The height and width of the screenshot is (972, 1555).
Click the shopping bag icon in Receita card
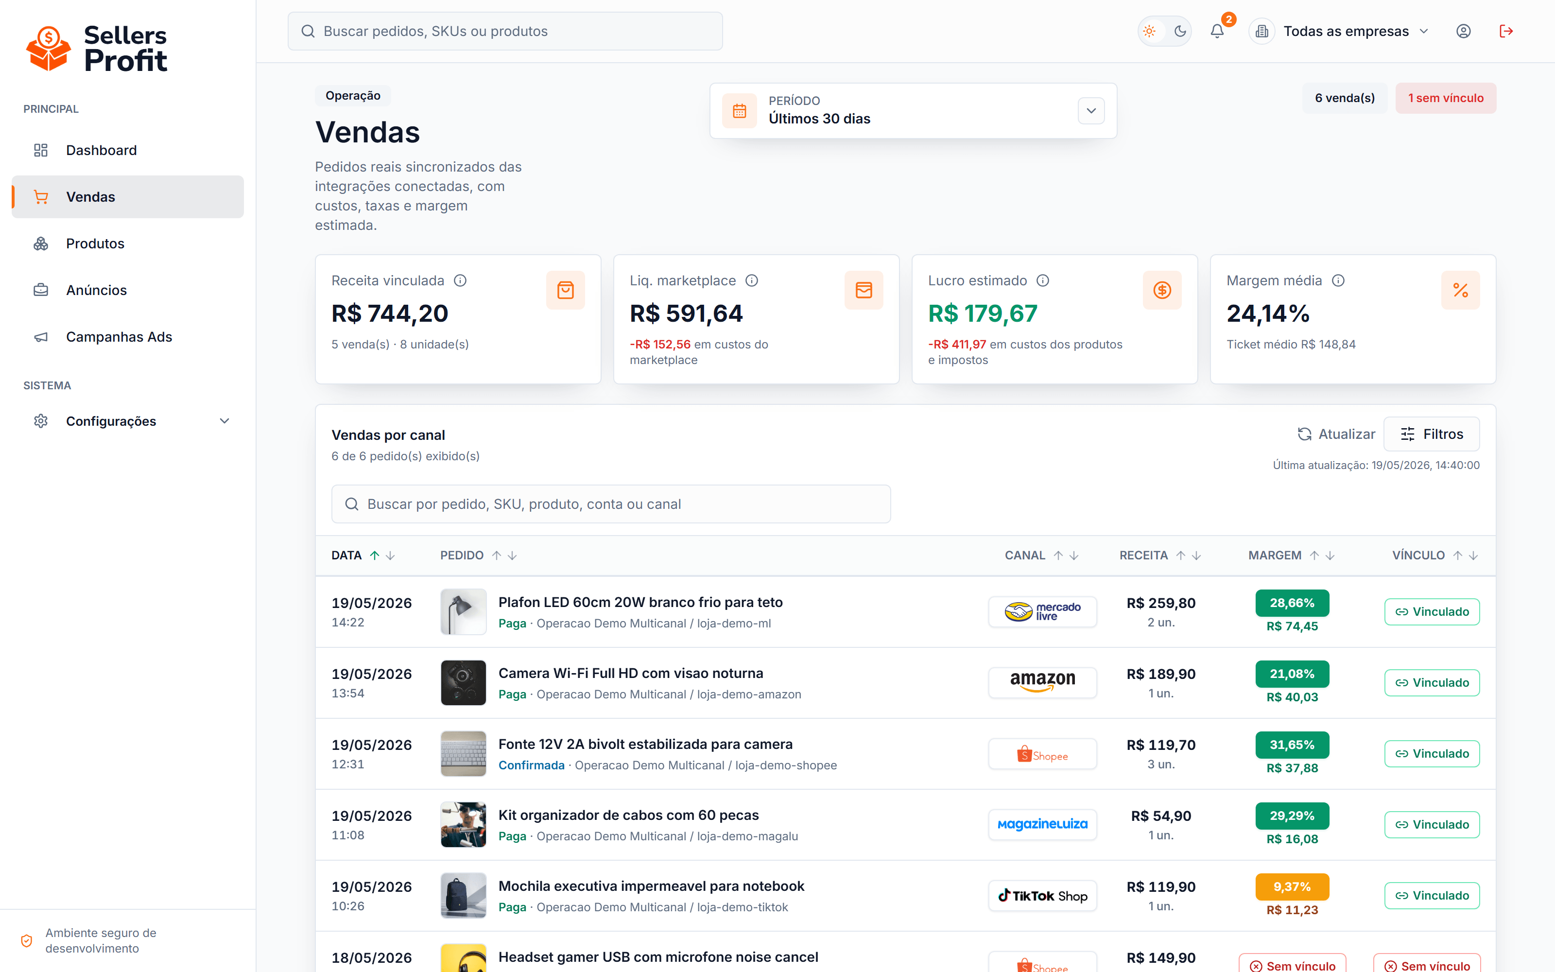pos(566,290)
